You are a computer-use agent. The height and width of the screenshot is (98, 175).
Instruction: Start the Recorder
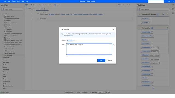[x=58, y=5]
